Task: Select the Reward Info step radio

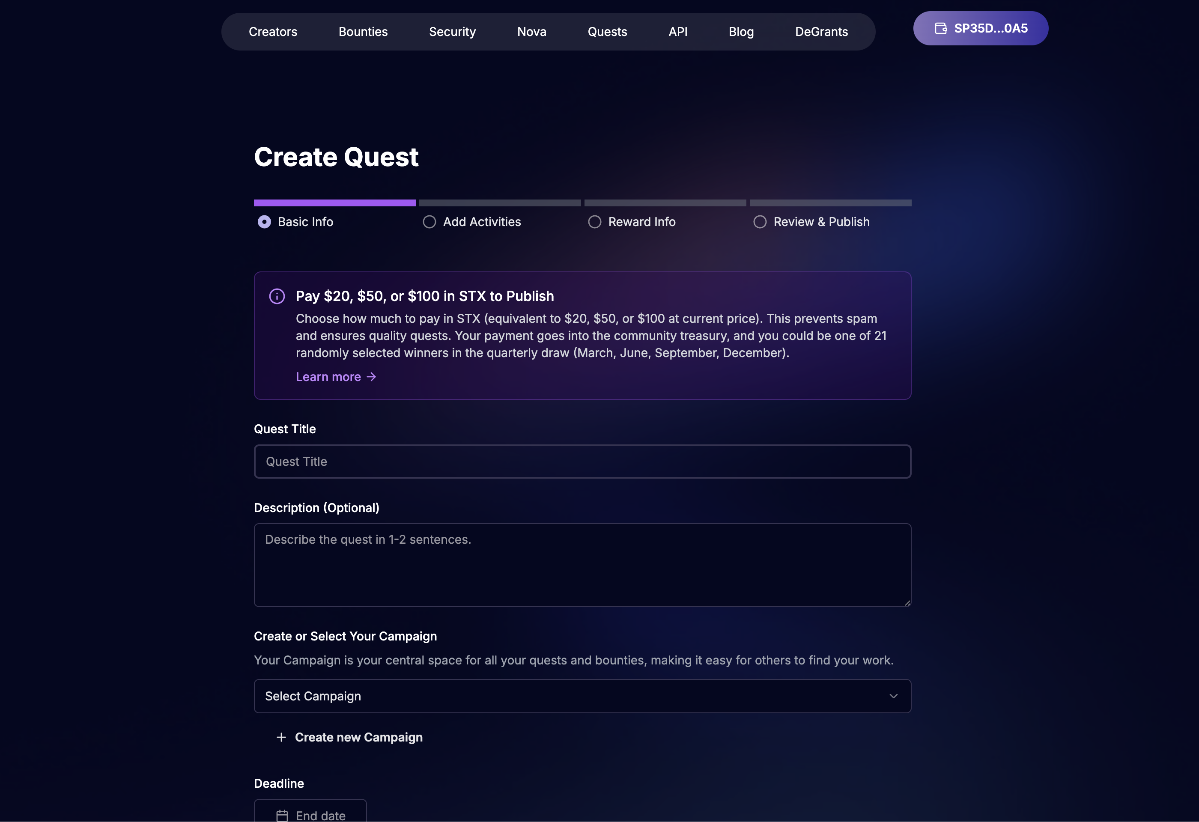Action: 594,222
